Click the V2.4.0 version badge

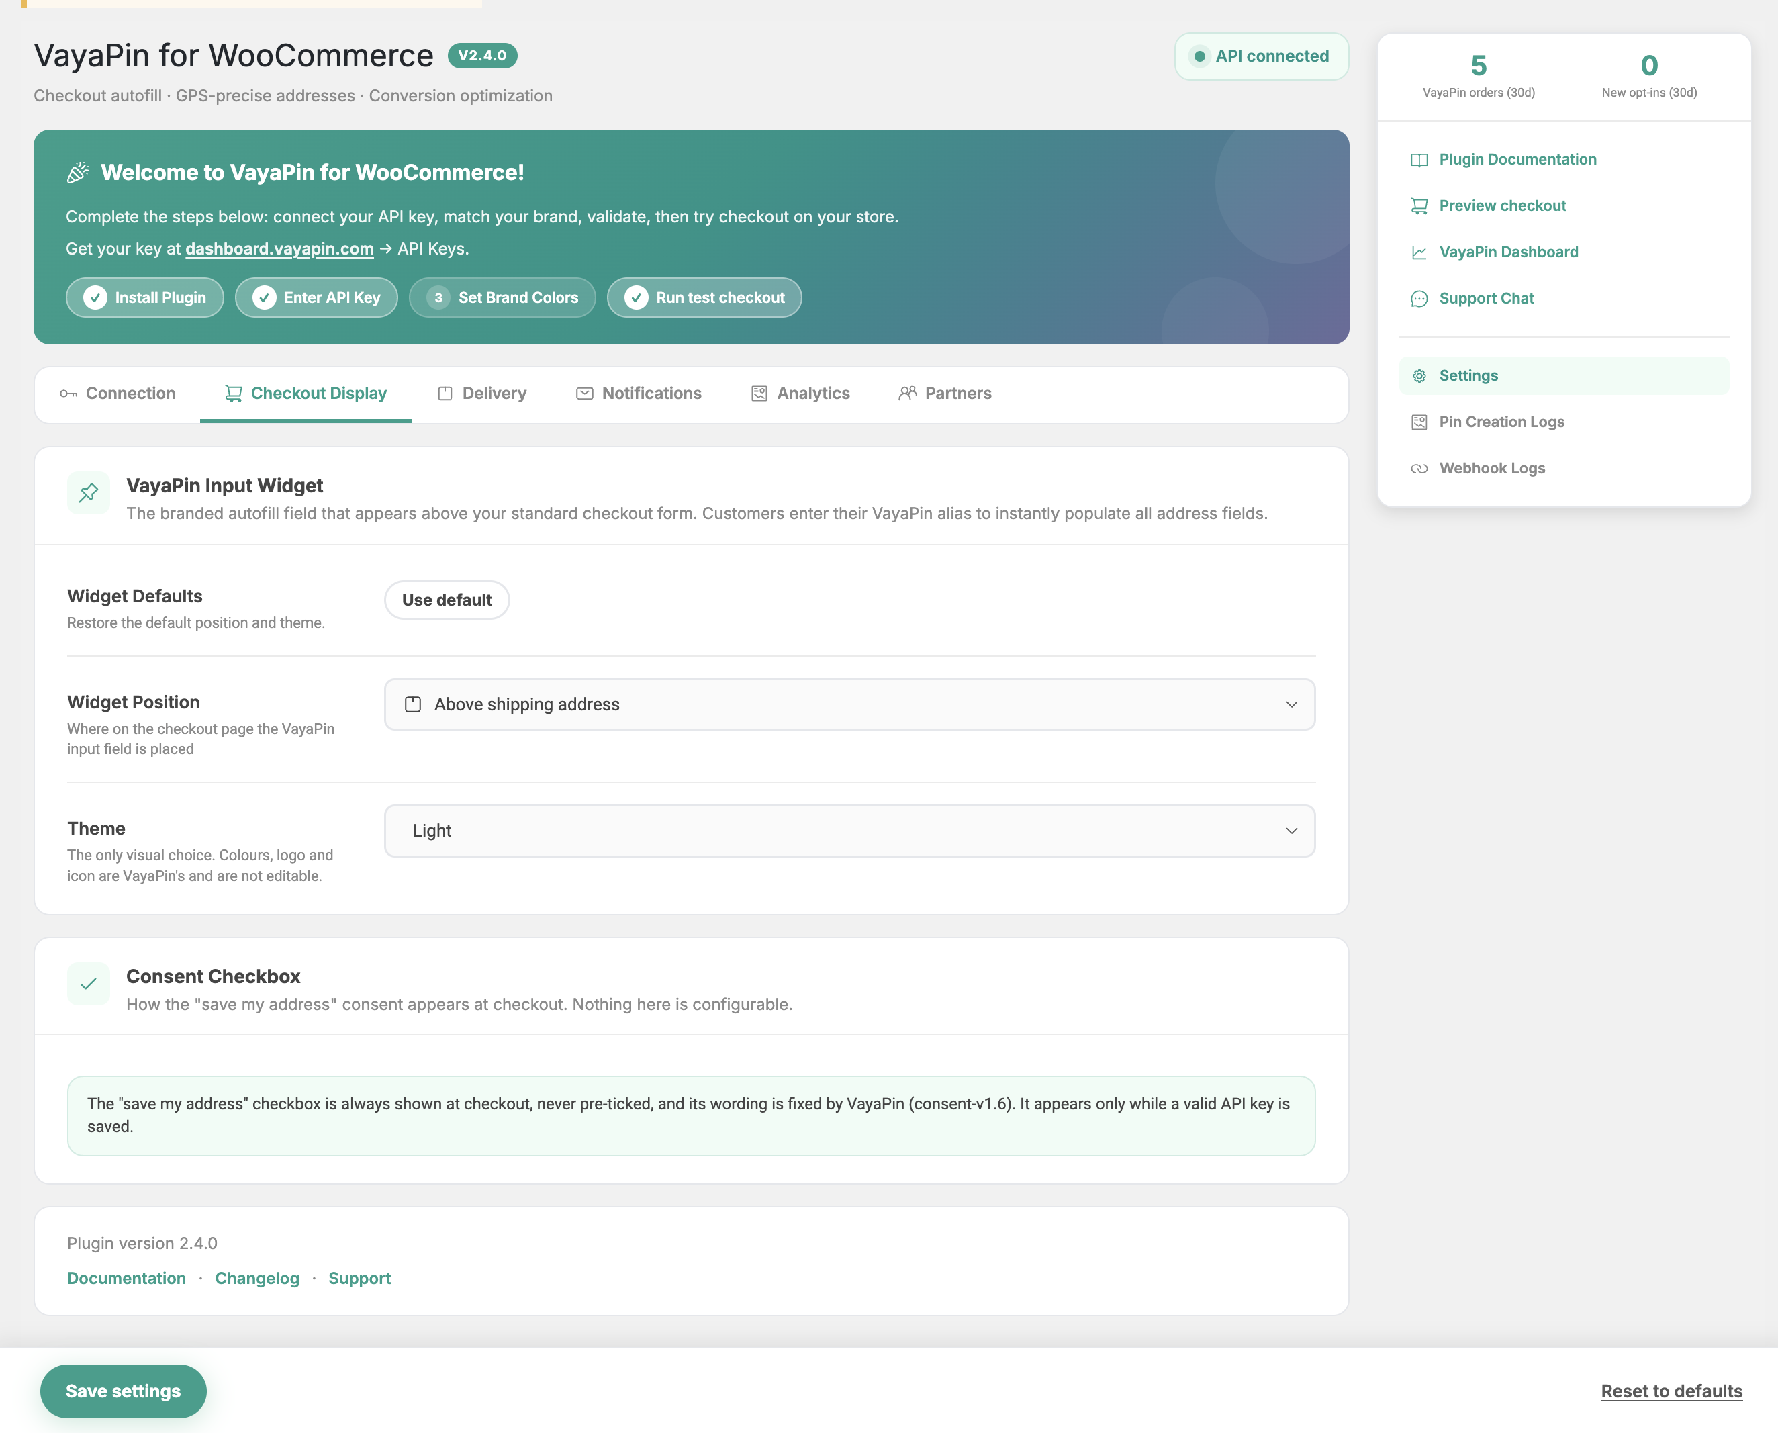482,56
